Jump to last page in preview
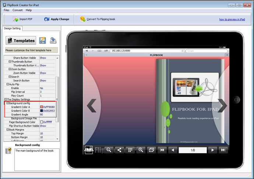Image resolution: width=254 pixels, height=179 pixels. [223, 150]
